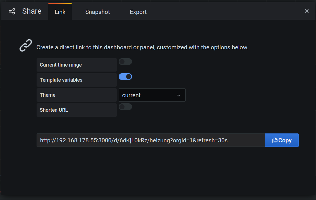Click the "Create a direct link" description text
Viewport: 316px width, 200px height.
click(142, 47)
